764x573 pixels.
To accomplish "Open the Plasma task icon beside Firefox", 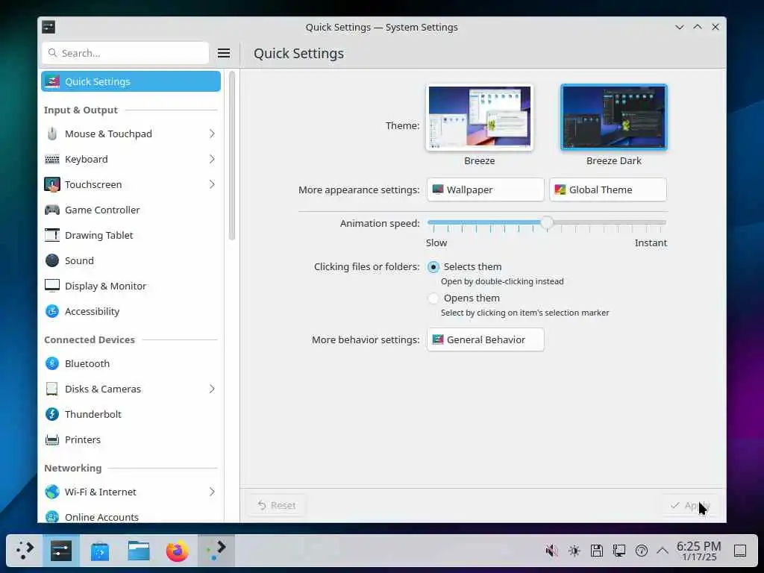I will 216,551.
